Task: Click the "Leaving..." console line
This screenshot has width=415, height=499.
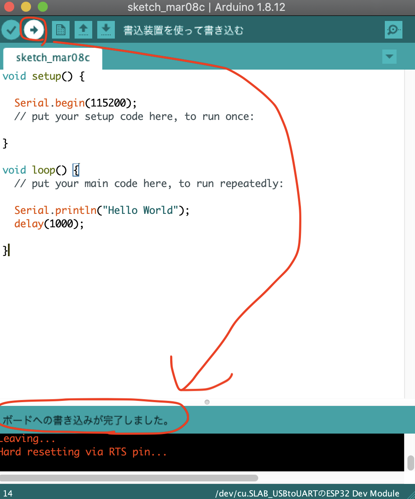Action: coord(28,439)
